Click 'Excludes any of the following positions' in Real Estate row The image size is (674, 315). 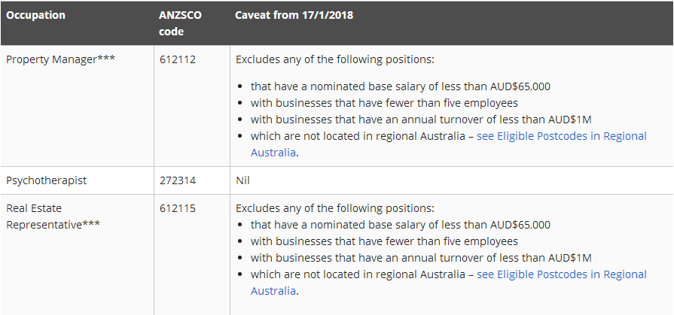335,208
